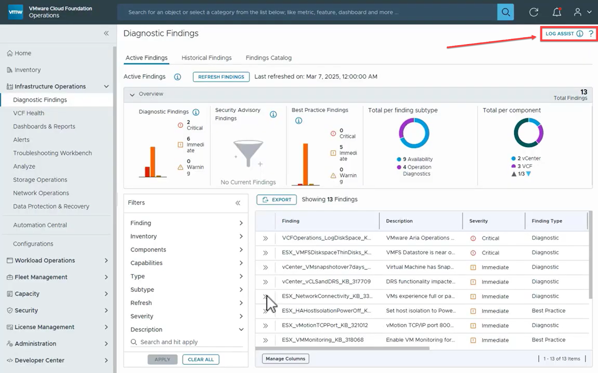The height and width of the screenshot is (373, 598).
Task: Click the Description filter search field
Action: [x=187, y=342]
